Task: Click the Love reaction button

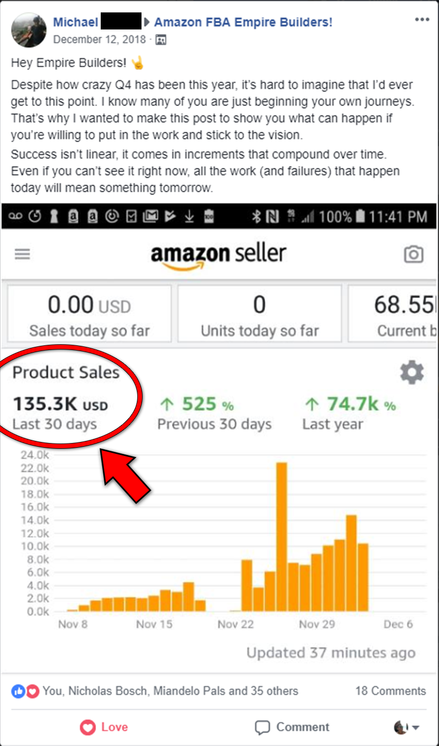Action: [104, 727]
